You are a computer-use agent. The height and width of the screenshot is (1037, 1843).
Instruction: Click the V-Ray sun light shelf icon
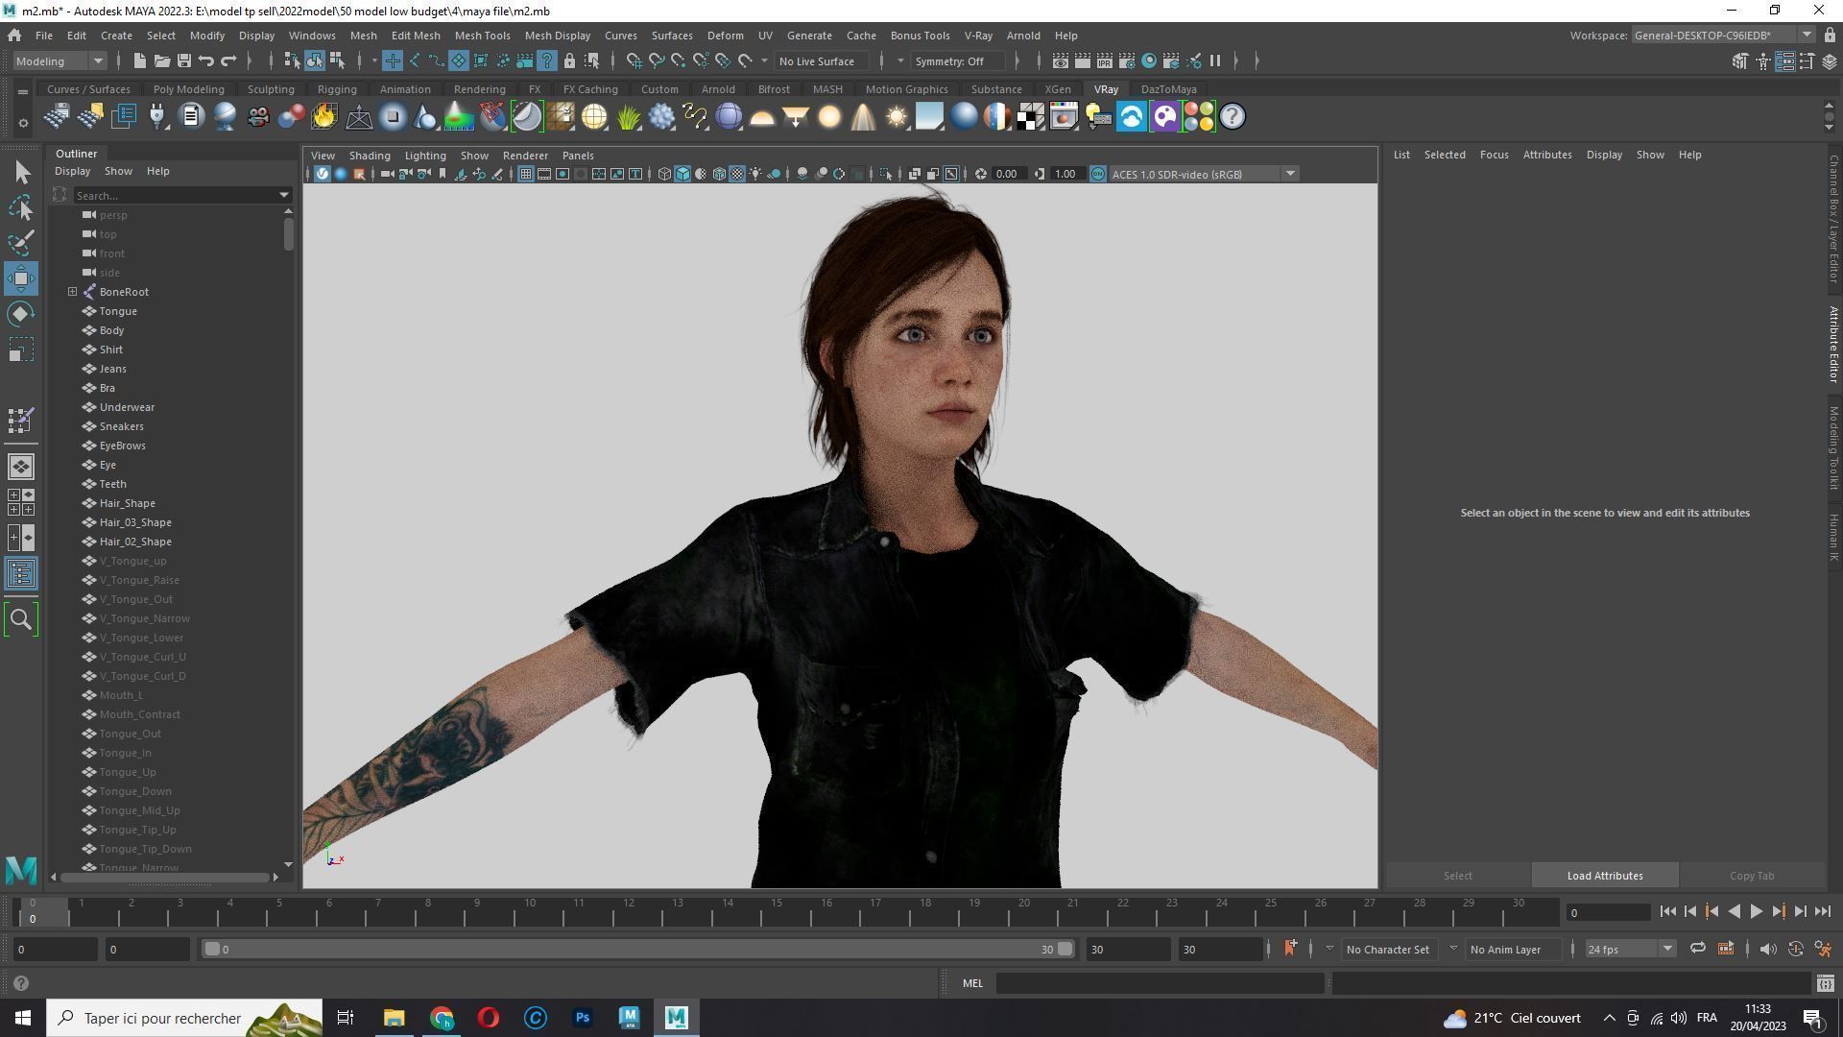[896, 117]
